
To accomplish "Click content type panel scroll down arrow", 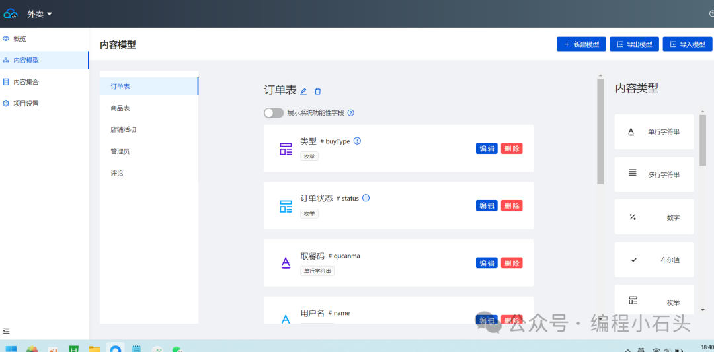I will click(703, 310).
